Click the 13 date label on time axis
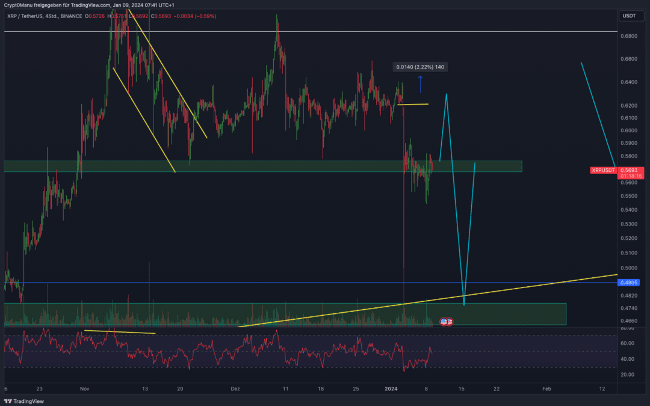Screen dimensions: 650x406 point(144,389)
